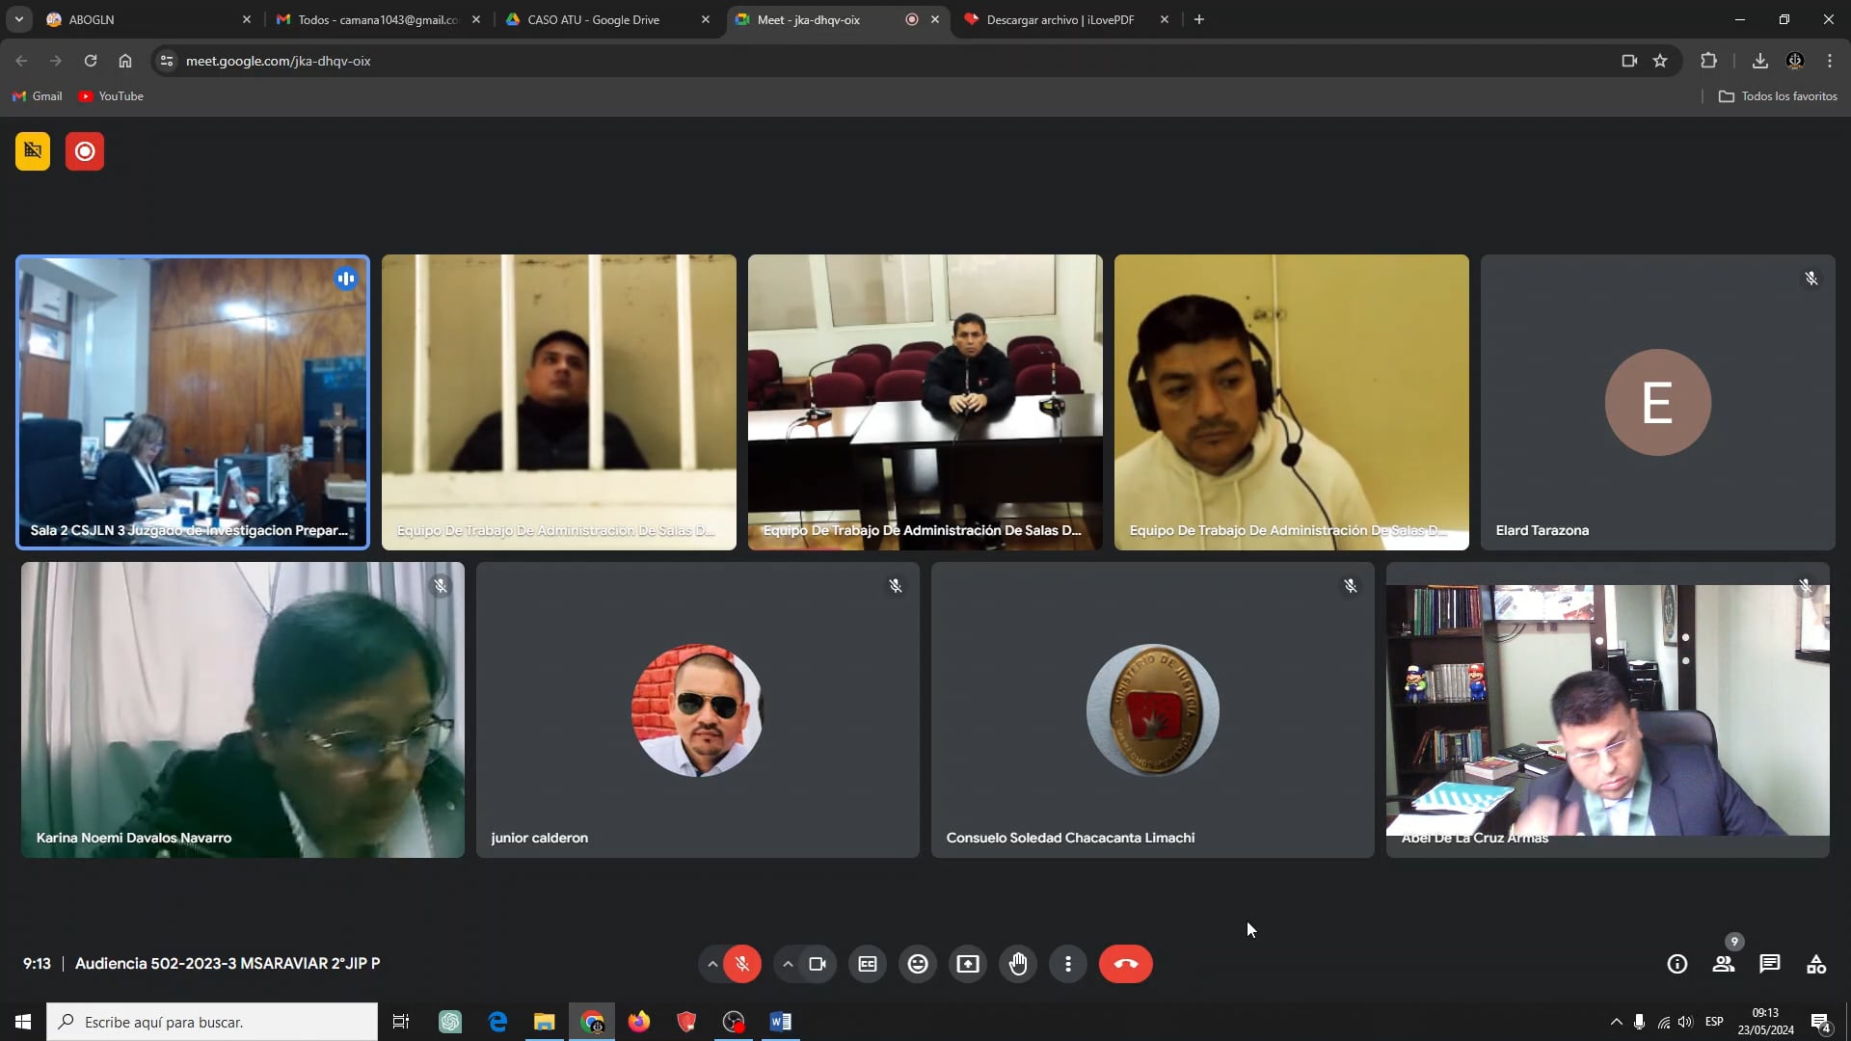Open the three-dot more options menu
Image resolution: width=1851 pixels, height=1041 pixels.
(1068, 964)
